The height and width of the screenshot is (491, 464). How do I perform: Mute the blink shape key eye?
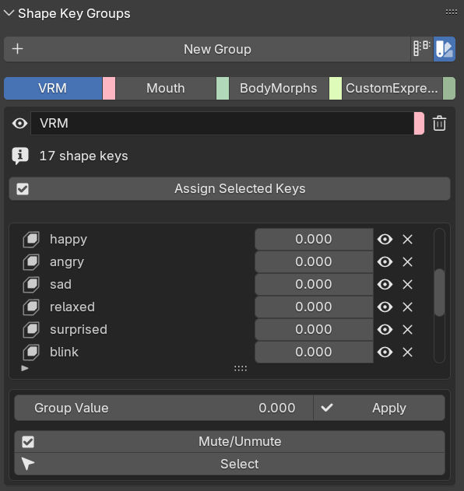tap(385, 352)
